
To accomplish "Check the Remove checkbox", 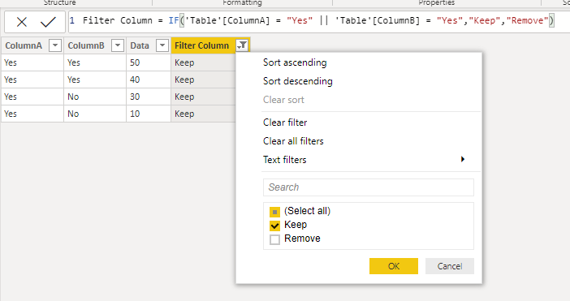I will (274, 239).
